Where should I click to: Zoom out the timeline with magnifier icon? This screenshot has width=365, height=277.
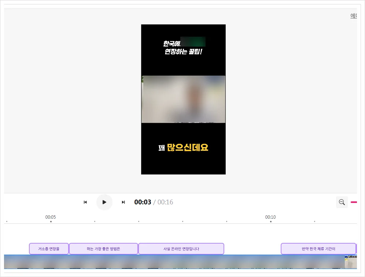coord(342,202)
